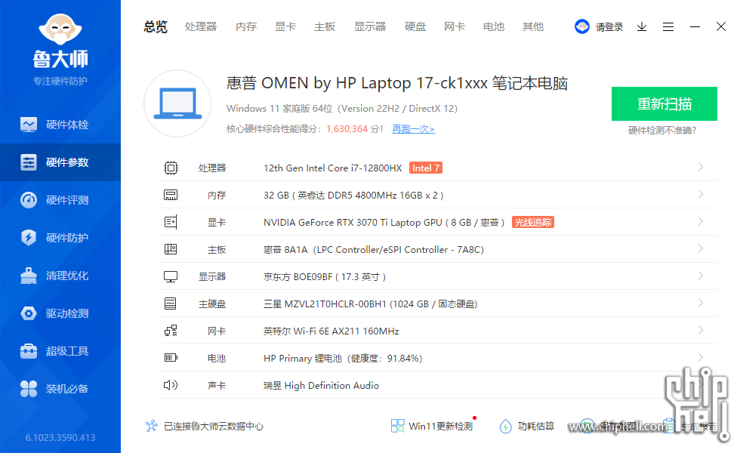Click the 光线追踪 badge

pos(533,222)
